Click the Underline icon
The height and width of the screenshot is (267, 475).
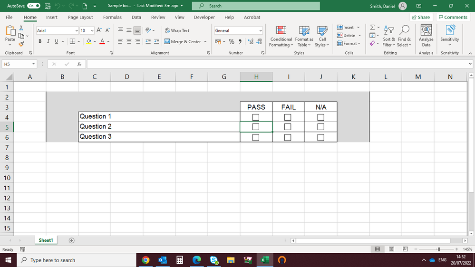tap(57, 41)
